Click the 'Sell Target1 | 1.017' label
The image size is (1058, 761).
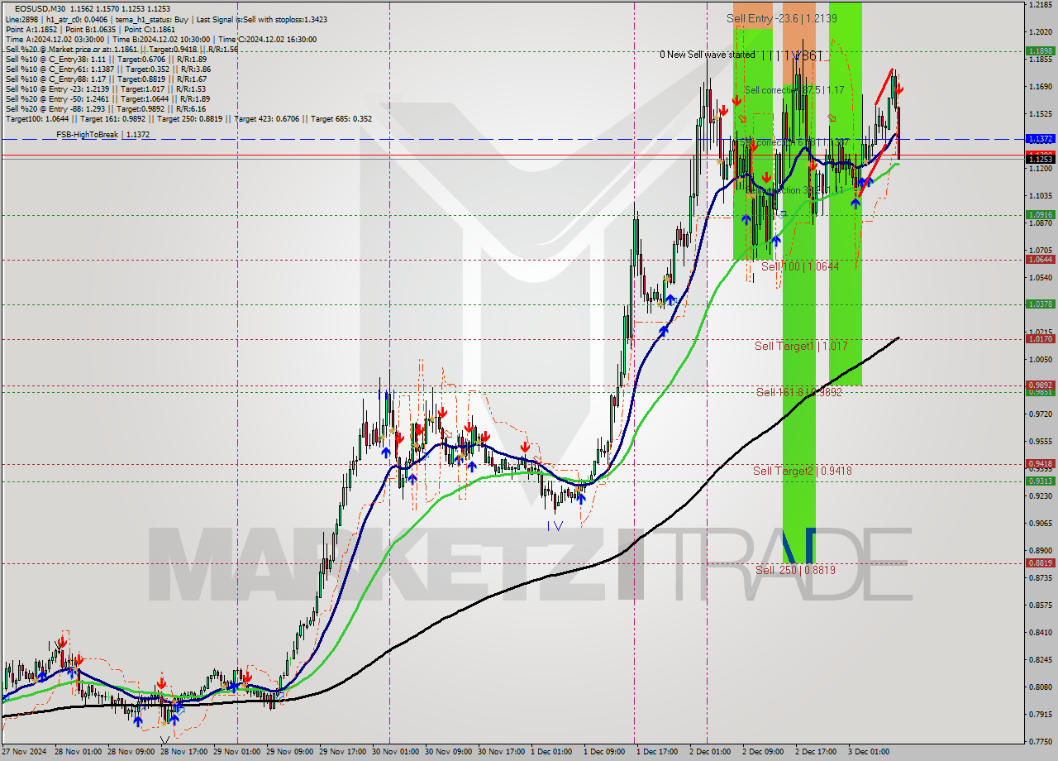pos(801,346)
